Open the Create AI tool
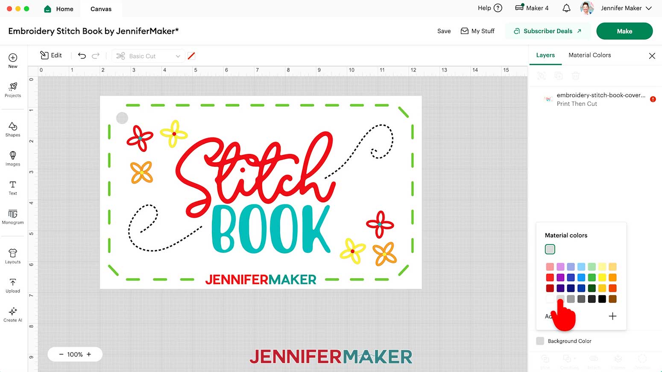The width and height of the screenshot is (662, 372). point(13,314)
